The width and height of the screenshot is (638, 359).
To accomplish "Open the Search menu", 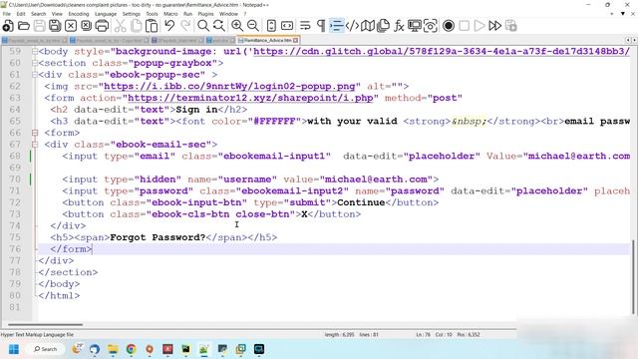I will coord(39,14).
